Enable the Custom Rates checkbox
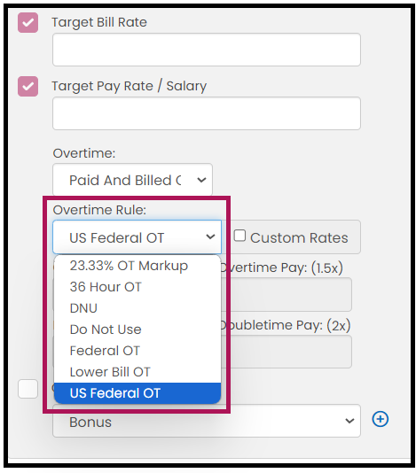Screen dimensions: 416x473 239,236
